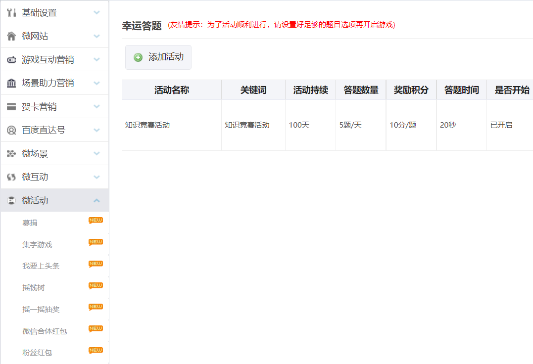Click the 微场景 dots icon

click(x=11, y=153)
